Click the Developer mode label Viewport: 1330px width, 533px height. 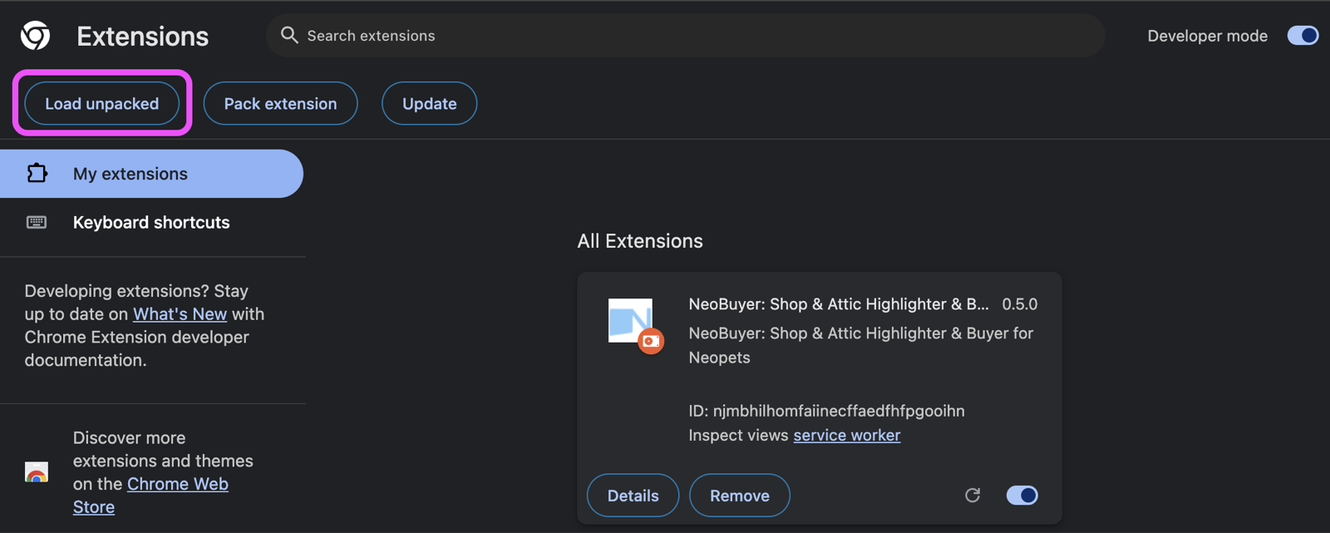tap(1208, 36)
